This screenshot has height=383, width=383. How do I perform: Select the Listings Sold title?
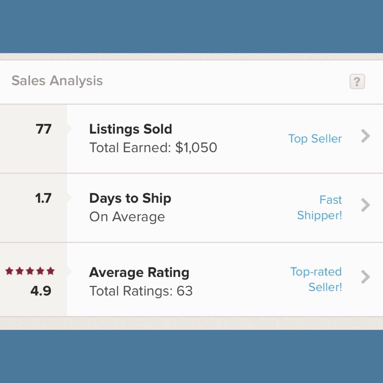click(x=131, y=129)
